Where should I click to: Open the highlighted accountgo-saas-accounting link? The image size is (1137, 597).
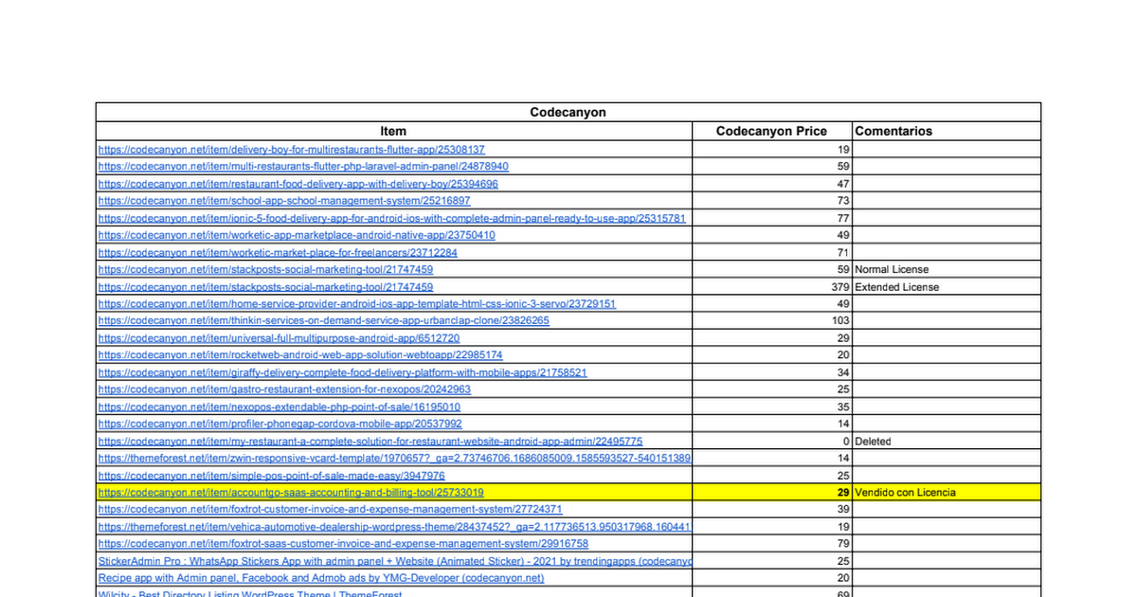click(x=291, y=492)
